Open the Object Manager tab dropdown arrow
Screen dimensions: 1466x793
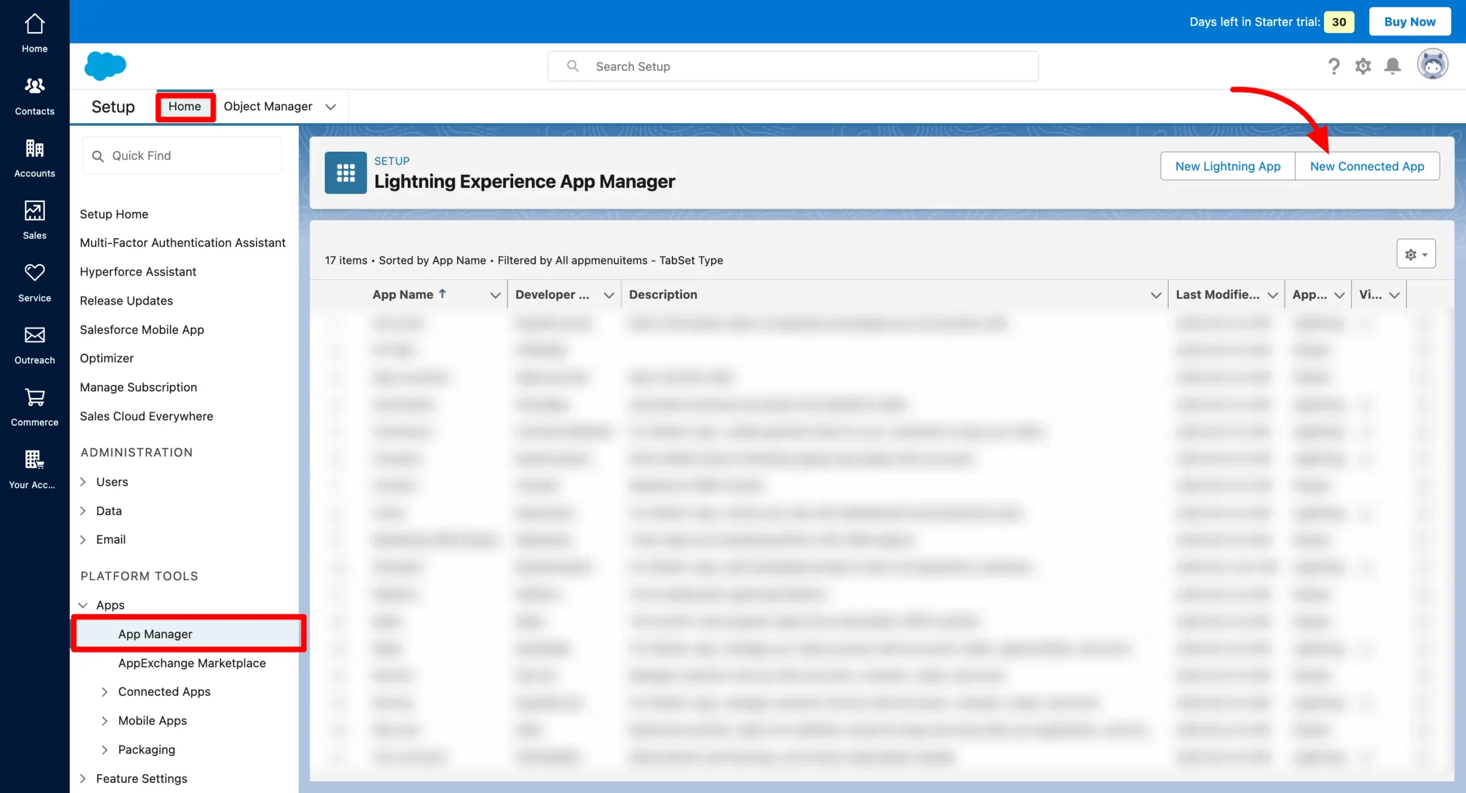point(330,107)
